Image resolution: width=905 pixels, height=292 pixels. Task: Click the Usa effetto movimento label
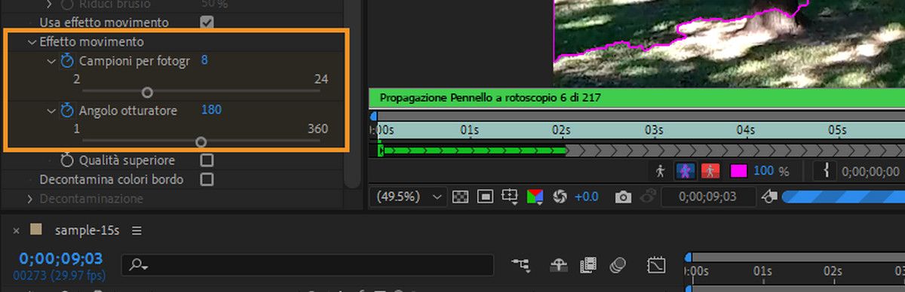point(104,23)
